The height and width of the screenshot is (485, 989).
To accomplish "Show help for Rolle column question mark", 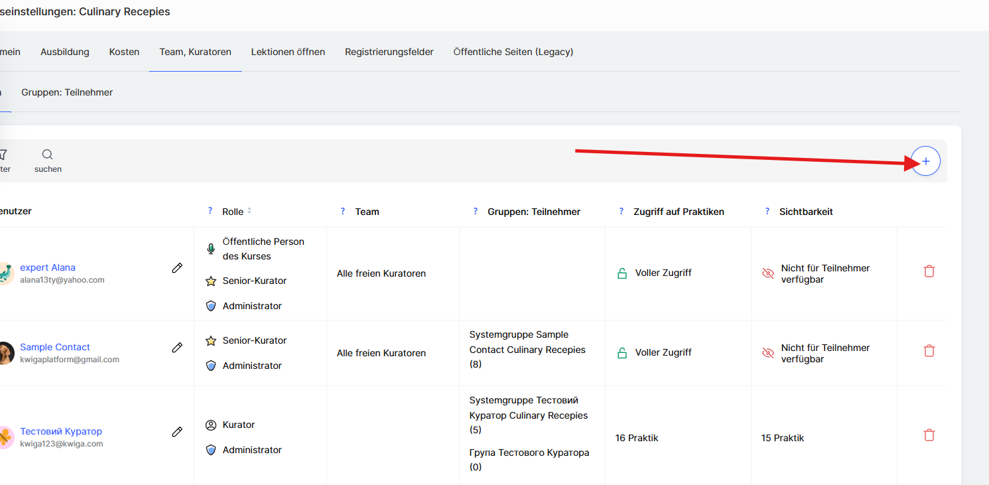I will [210, 212].
